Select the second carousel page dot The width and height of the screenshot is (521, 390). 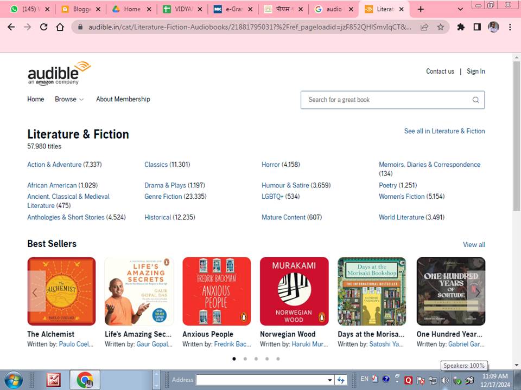[245, 359]
